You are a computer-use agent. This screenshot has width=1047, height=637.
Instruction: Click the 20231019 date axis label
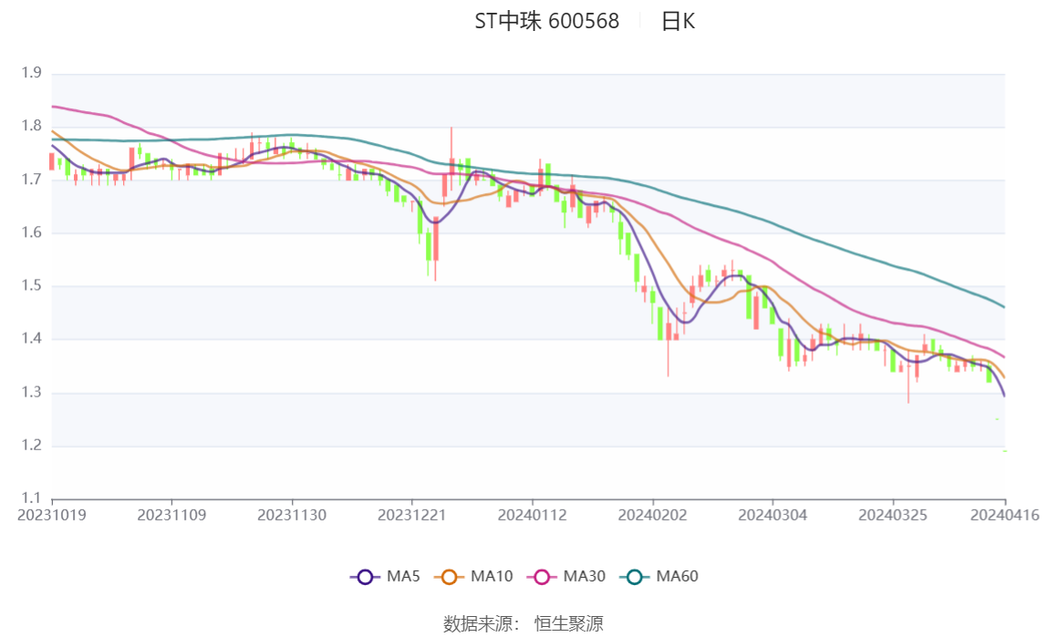(52, 516)
